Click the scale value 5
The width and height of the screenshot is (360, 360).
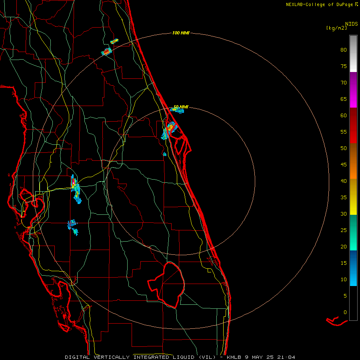345,296
